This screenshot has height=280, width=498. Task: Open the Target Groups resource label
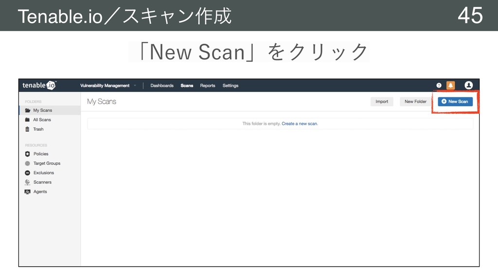(47, 163)
